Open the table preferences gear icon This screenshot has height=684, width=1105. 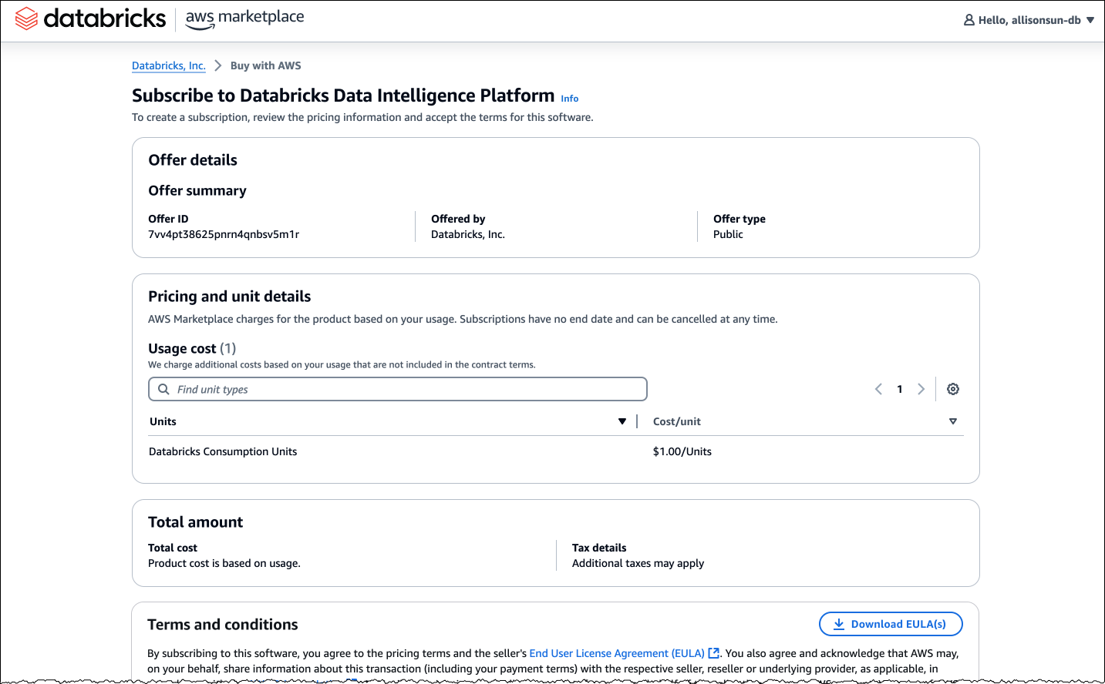click(x=953, y=389)
